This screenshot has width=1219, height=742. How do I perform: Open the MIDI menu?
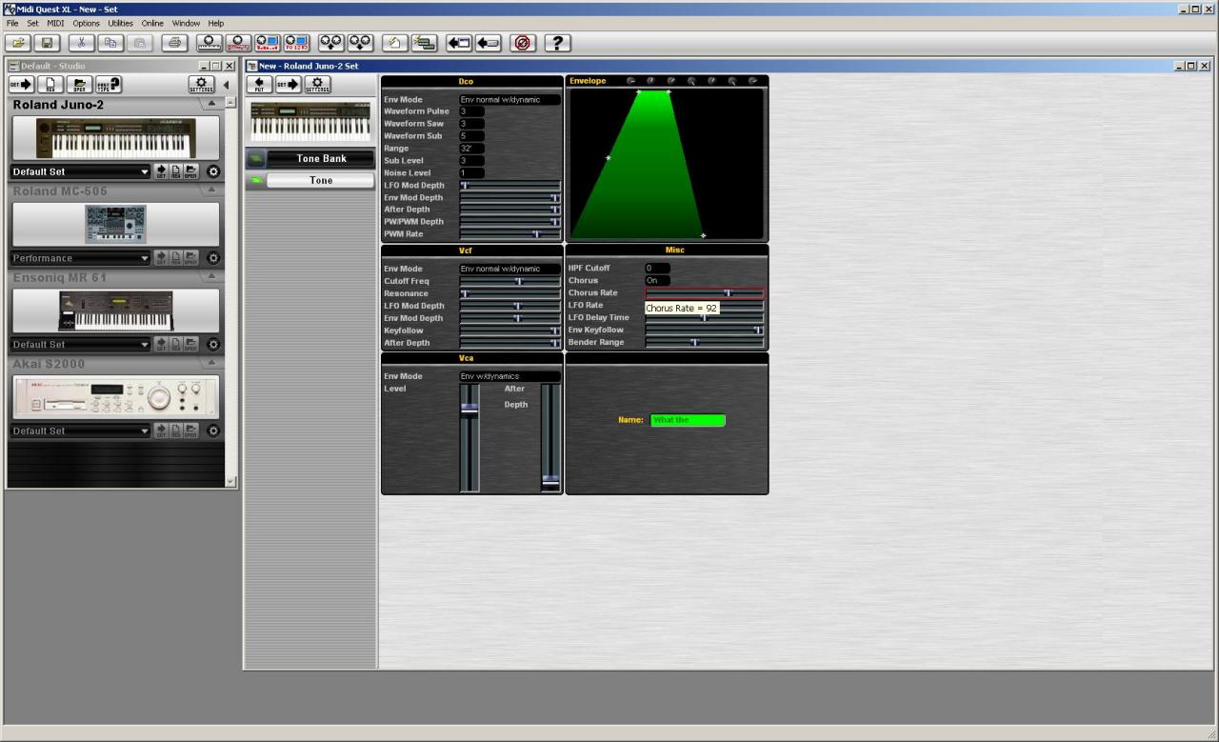tap(55, 23)
